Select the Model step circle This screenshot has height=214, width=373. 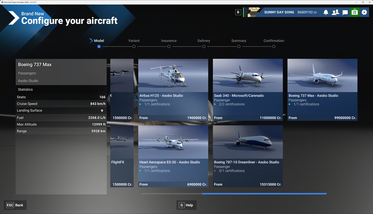click(99, 47)
